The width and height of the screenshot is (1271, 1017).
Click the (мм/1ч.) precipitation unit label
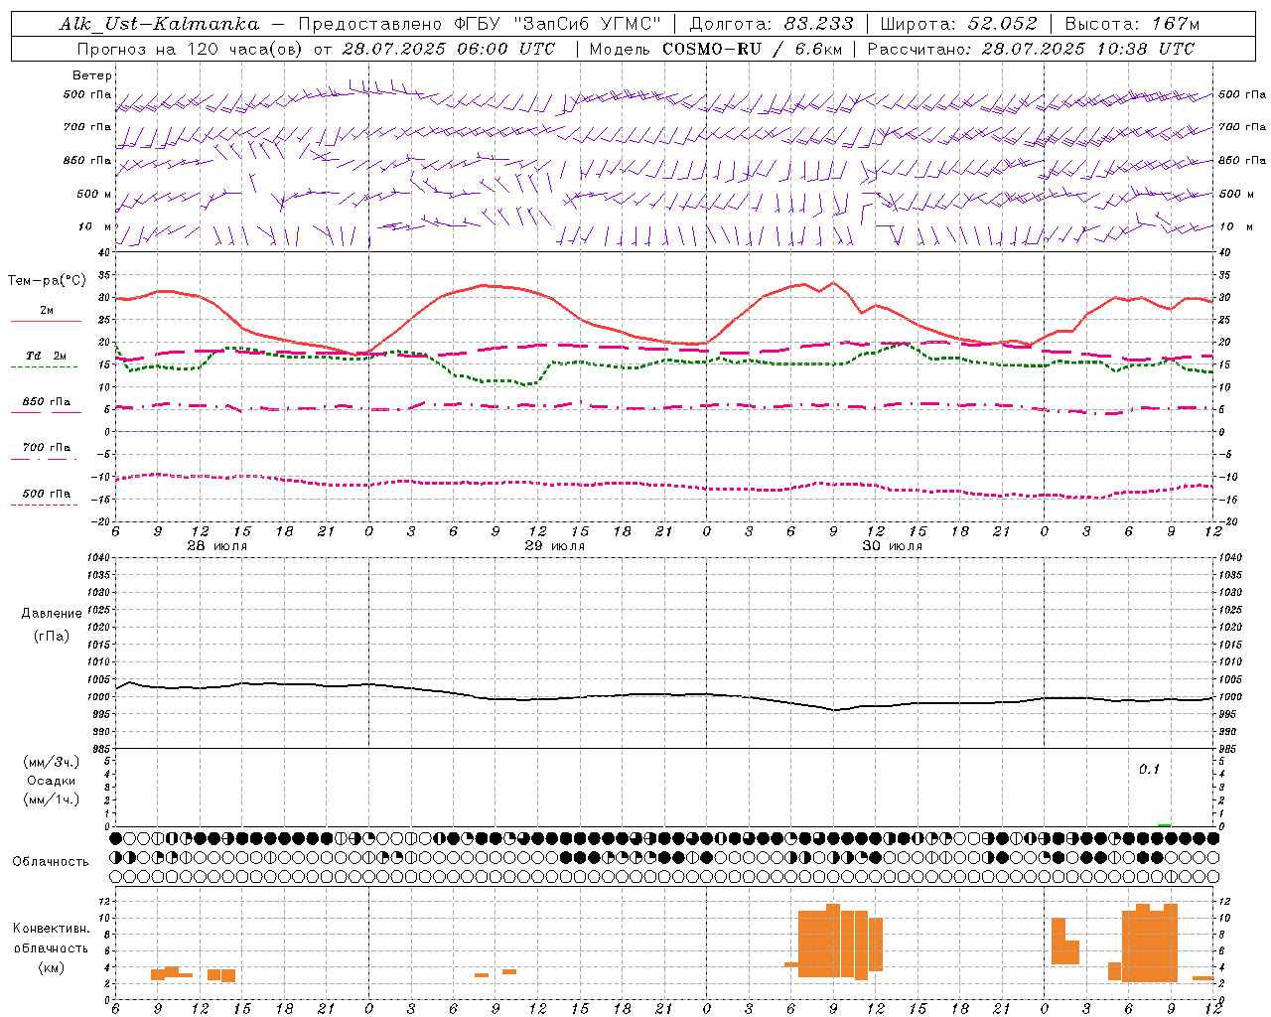click(x=52, y=799)
